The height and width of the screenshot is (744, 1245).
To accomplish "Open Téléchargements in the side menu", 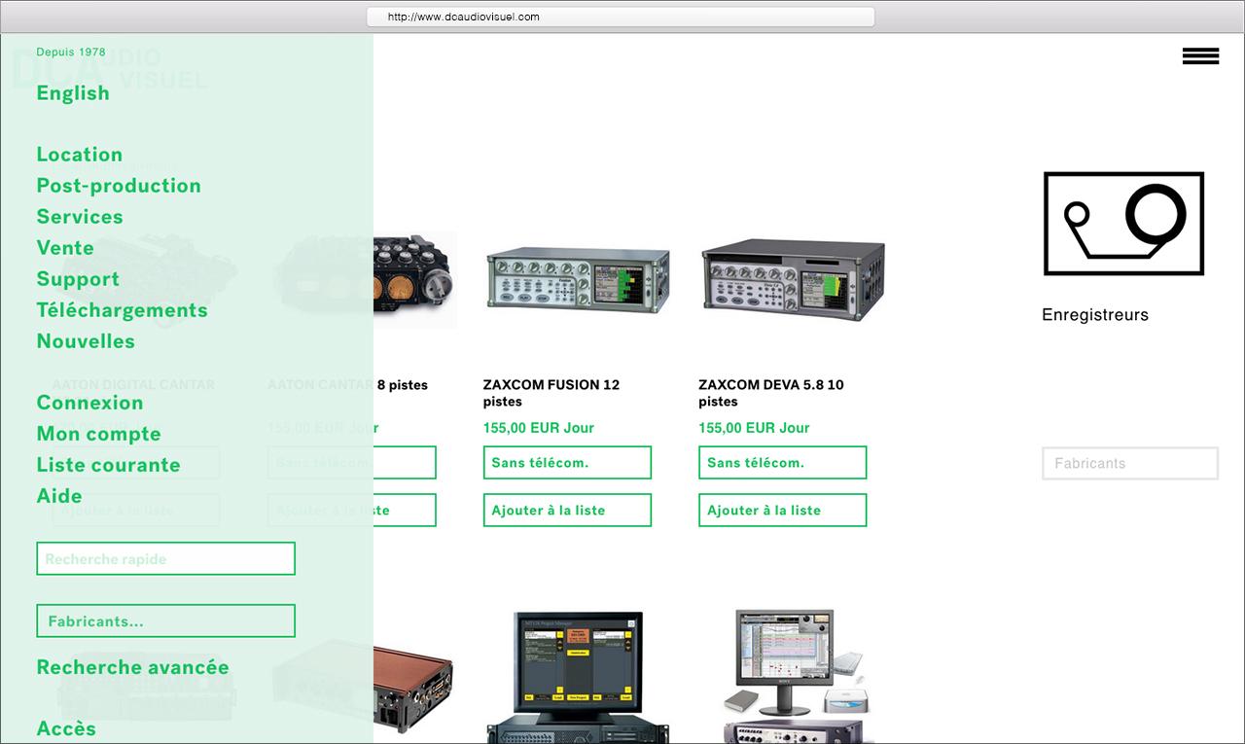I will point(123,310).
